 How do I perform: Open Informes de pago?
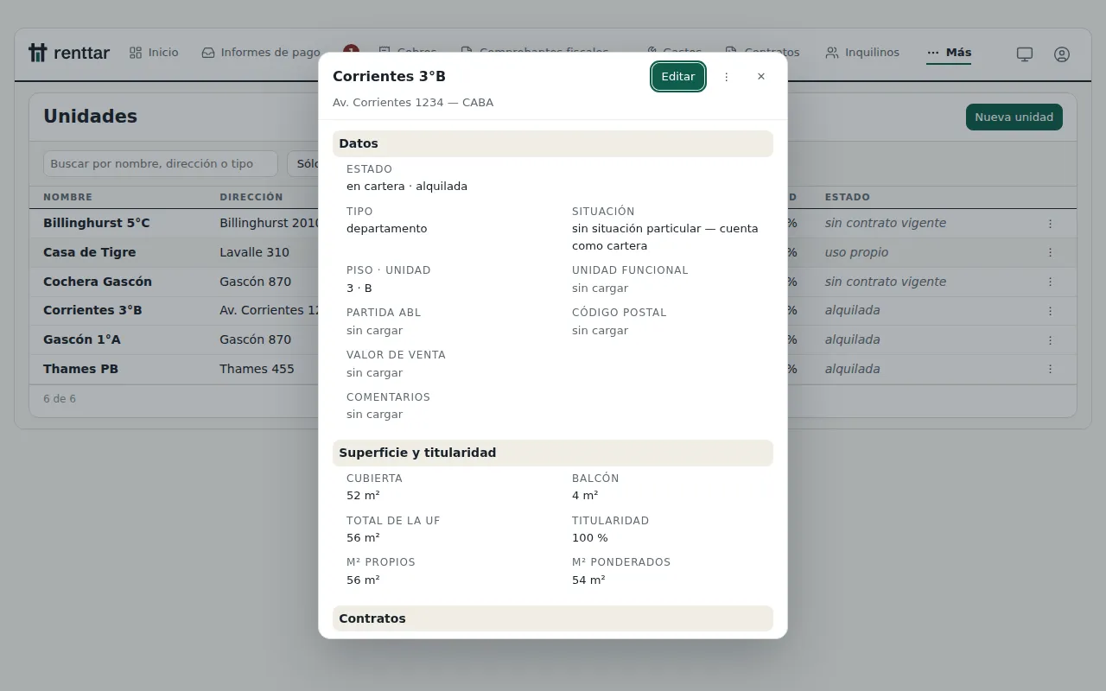point(261,53)
